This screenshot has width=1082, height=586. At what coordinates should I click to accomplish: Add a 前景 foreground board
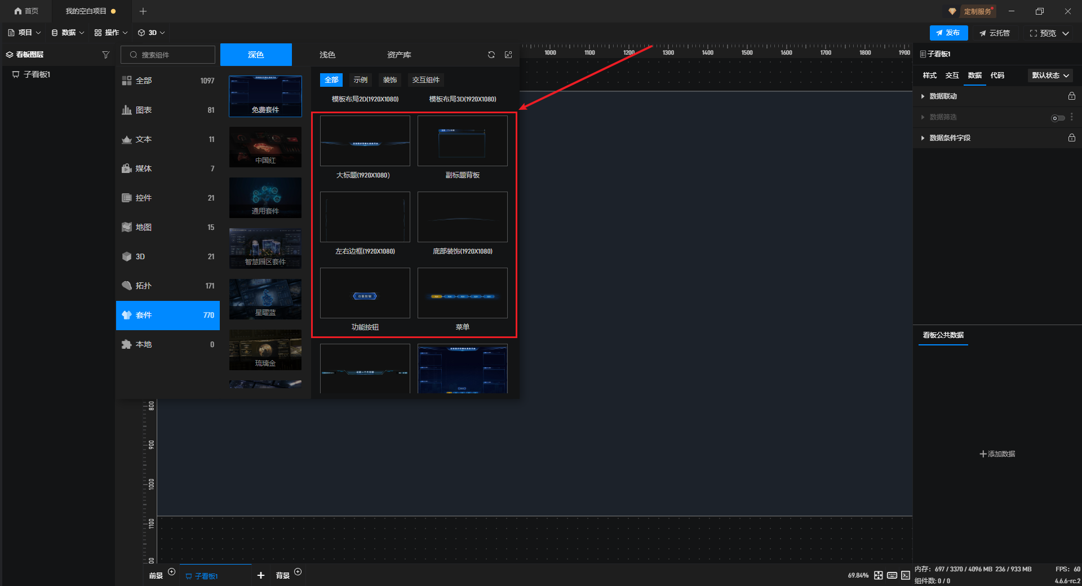172,572
